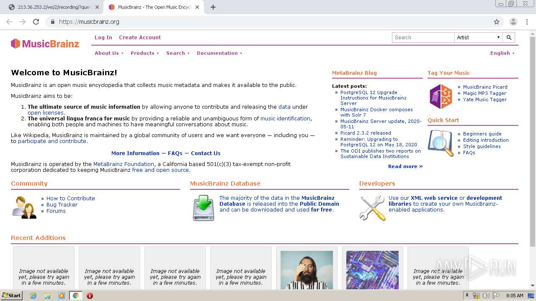
Task: Click the Create Account link
Action: [x=140, y=37]
